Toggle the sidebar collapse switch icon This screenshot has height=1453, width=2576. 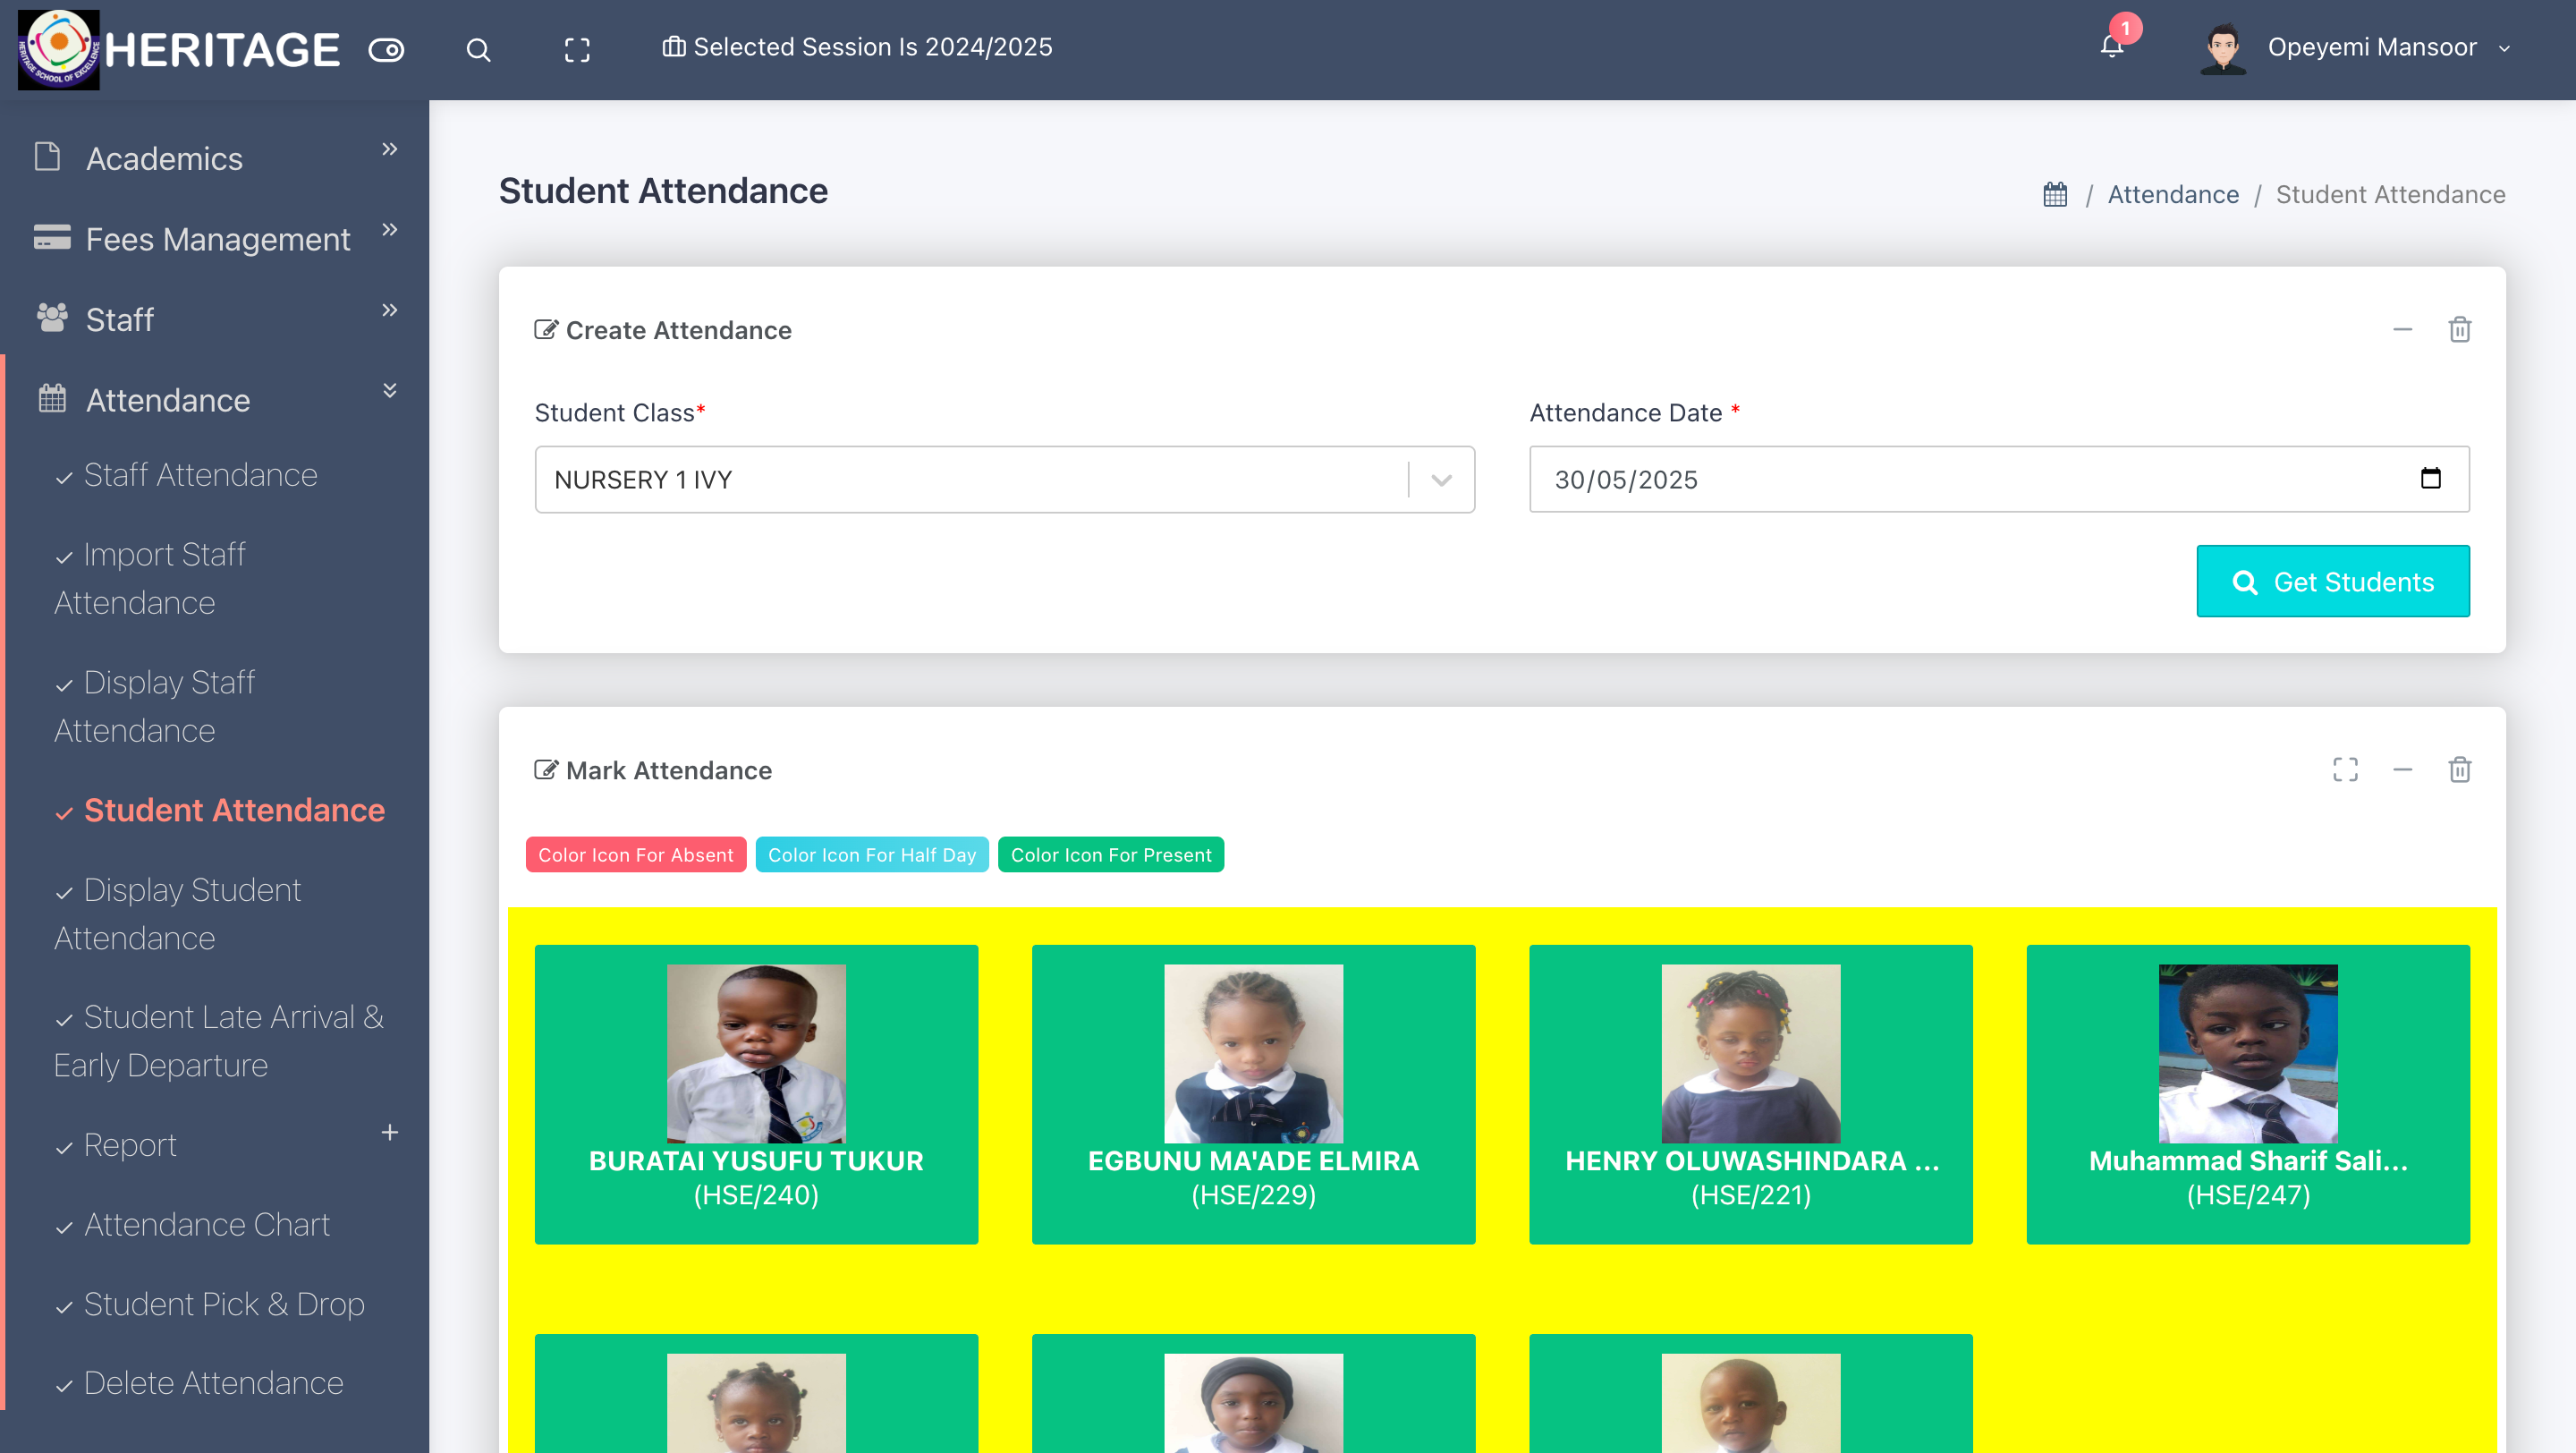coord(386,49)
